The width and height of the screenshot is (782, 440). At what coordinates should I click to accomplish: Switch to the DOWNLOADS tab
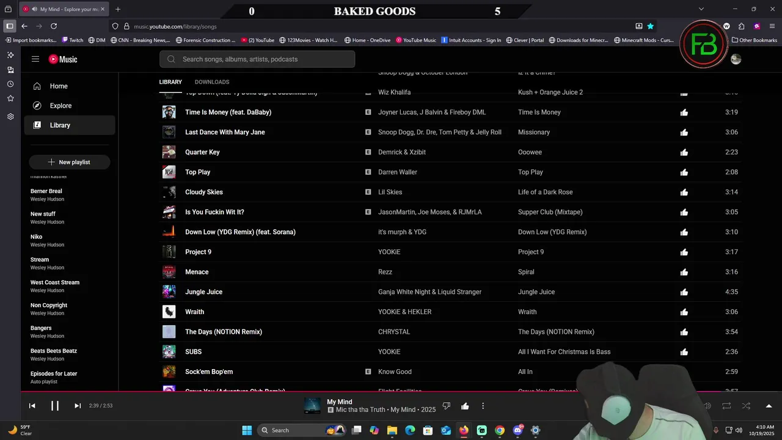pos(212,82)
